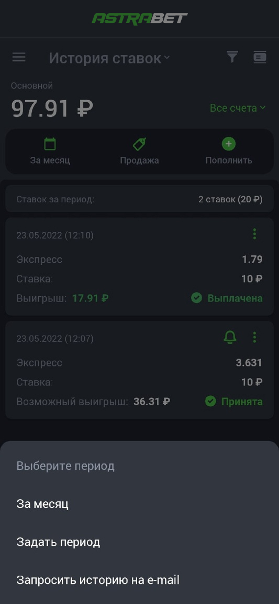The height and width of the screenshot is (604, 279).
Task: Tap the Принята status on the 12:07 bet
Action: pos(233,402)
